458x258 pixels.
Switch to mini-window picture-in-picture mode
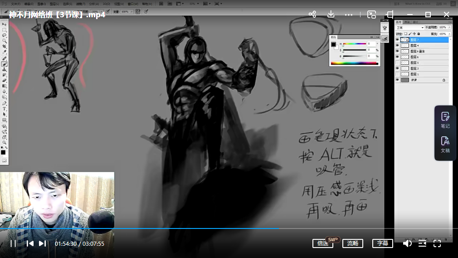click(371, 15)
